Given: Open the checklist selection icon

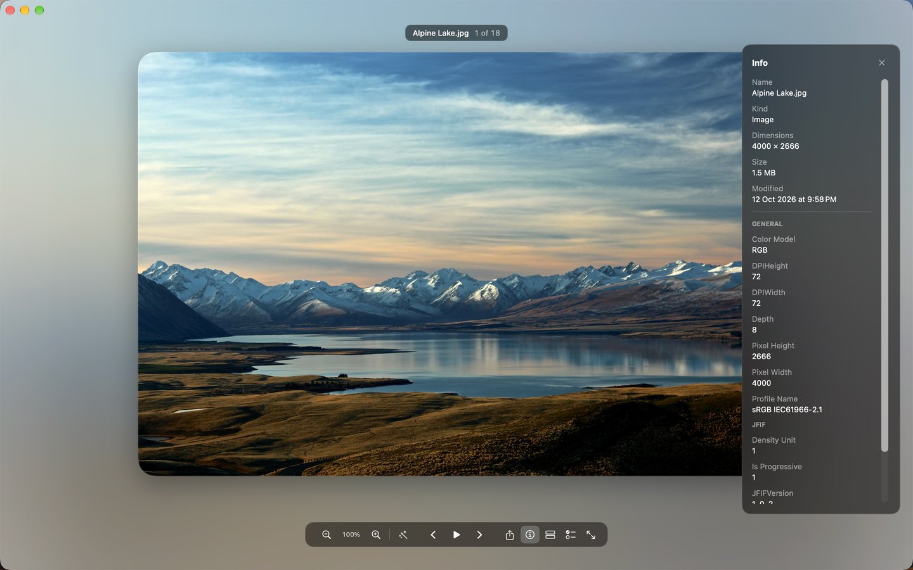Looking at the screenshot, I should tap(571, 535).
